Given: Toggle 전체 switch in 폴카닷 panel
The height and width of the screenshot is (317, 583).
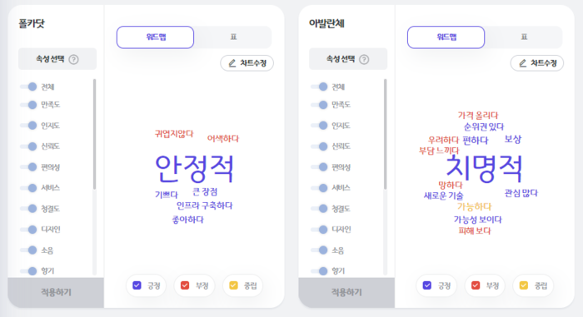Looking at the screenshot, I should (x=28, y=87).
